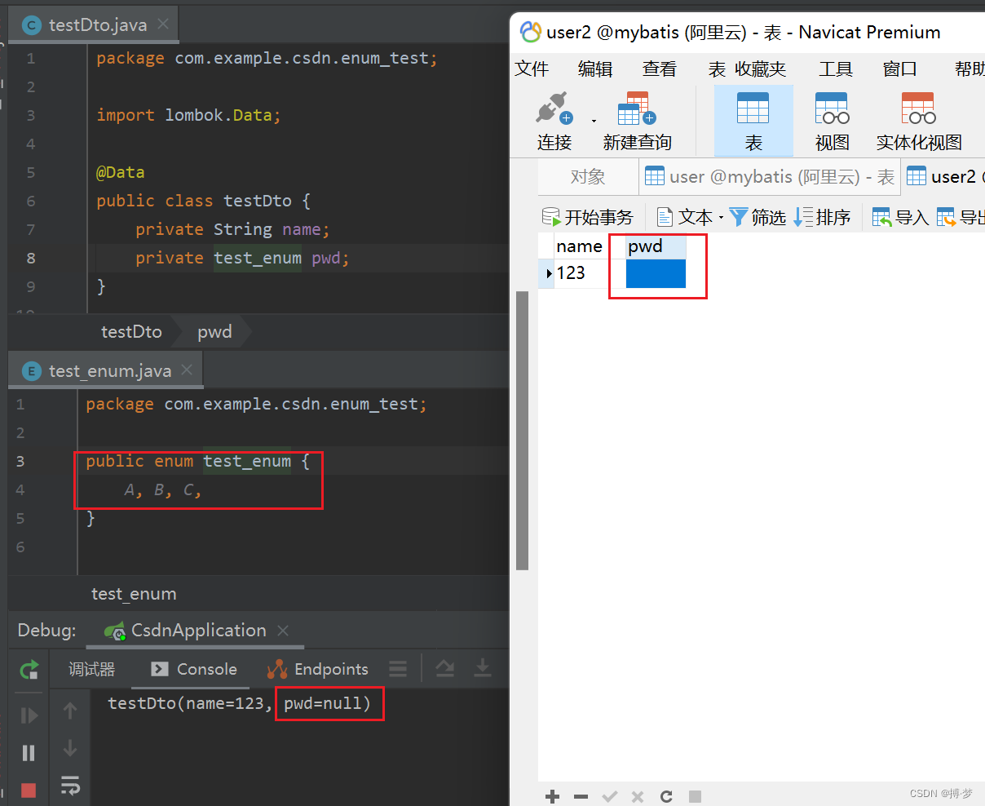The image size is (985, 806).
Task: Select the highlighted pwd cell
Action: tap(656, 273)
